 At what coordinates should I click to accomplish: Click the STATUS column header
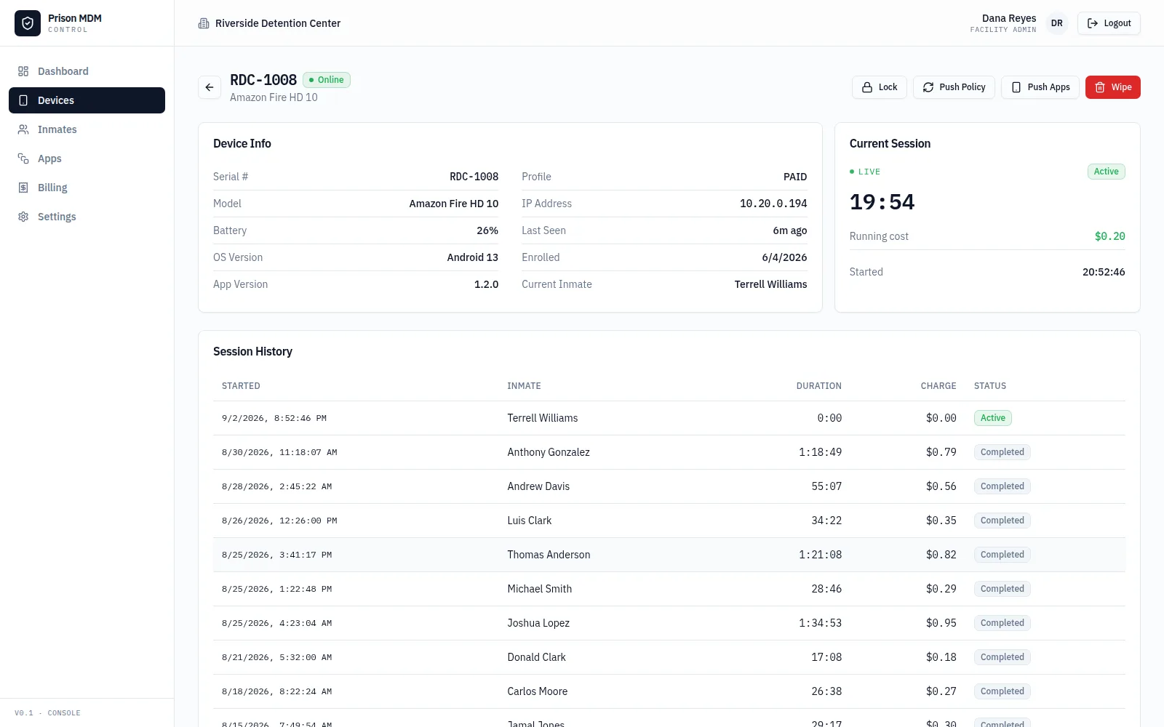point(990,386)
